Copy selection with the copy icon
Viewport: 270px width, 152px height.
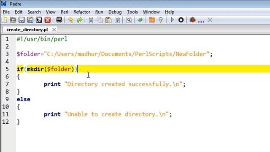coord(100,20)
